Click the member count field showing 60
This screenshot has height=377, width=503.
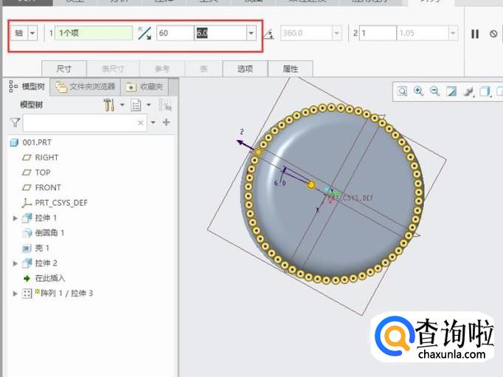tap(174, 33)
